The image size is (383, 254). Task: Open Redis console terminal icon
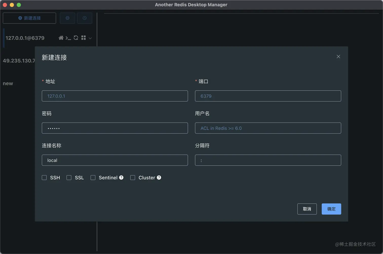(68, 38)
